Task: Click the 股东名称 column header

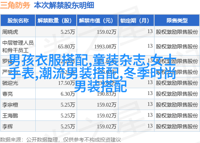Action: 18,21
